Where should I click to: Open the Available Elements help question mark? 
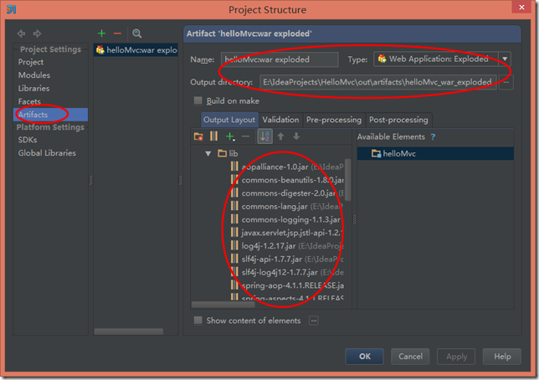[434, 137]
